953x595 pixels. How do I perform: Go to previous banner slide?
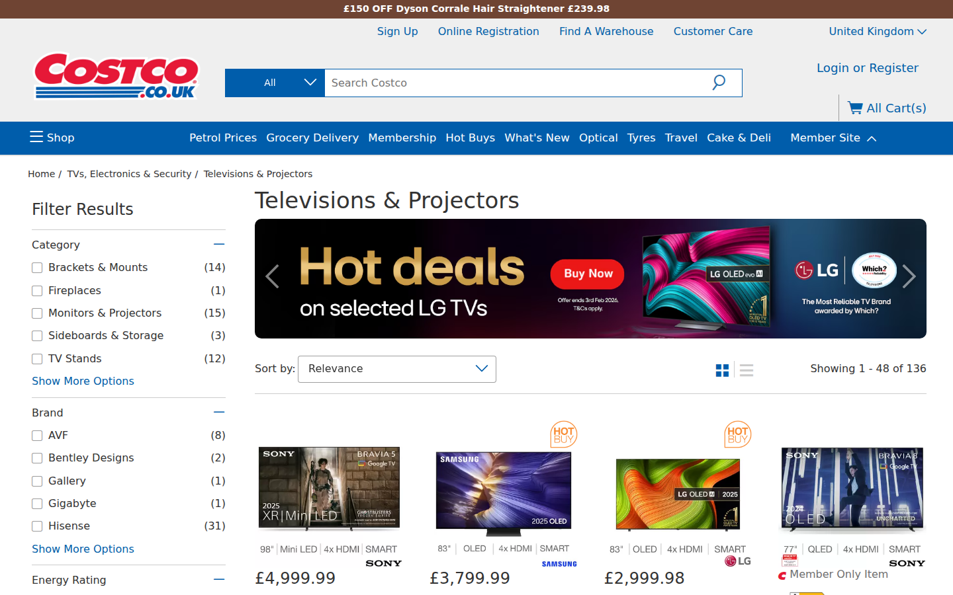[272, 276]
